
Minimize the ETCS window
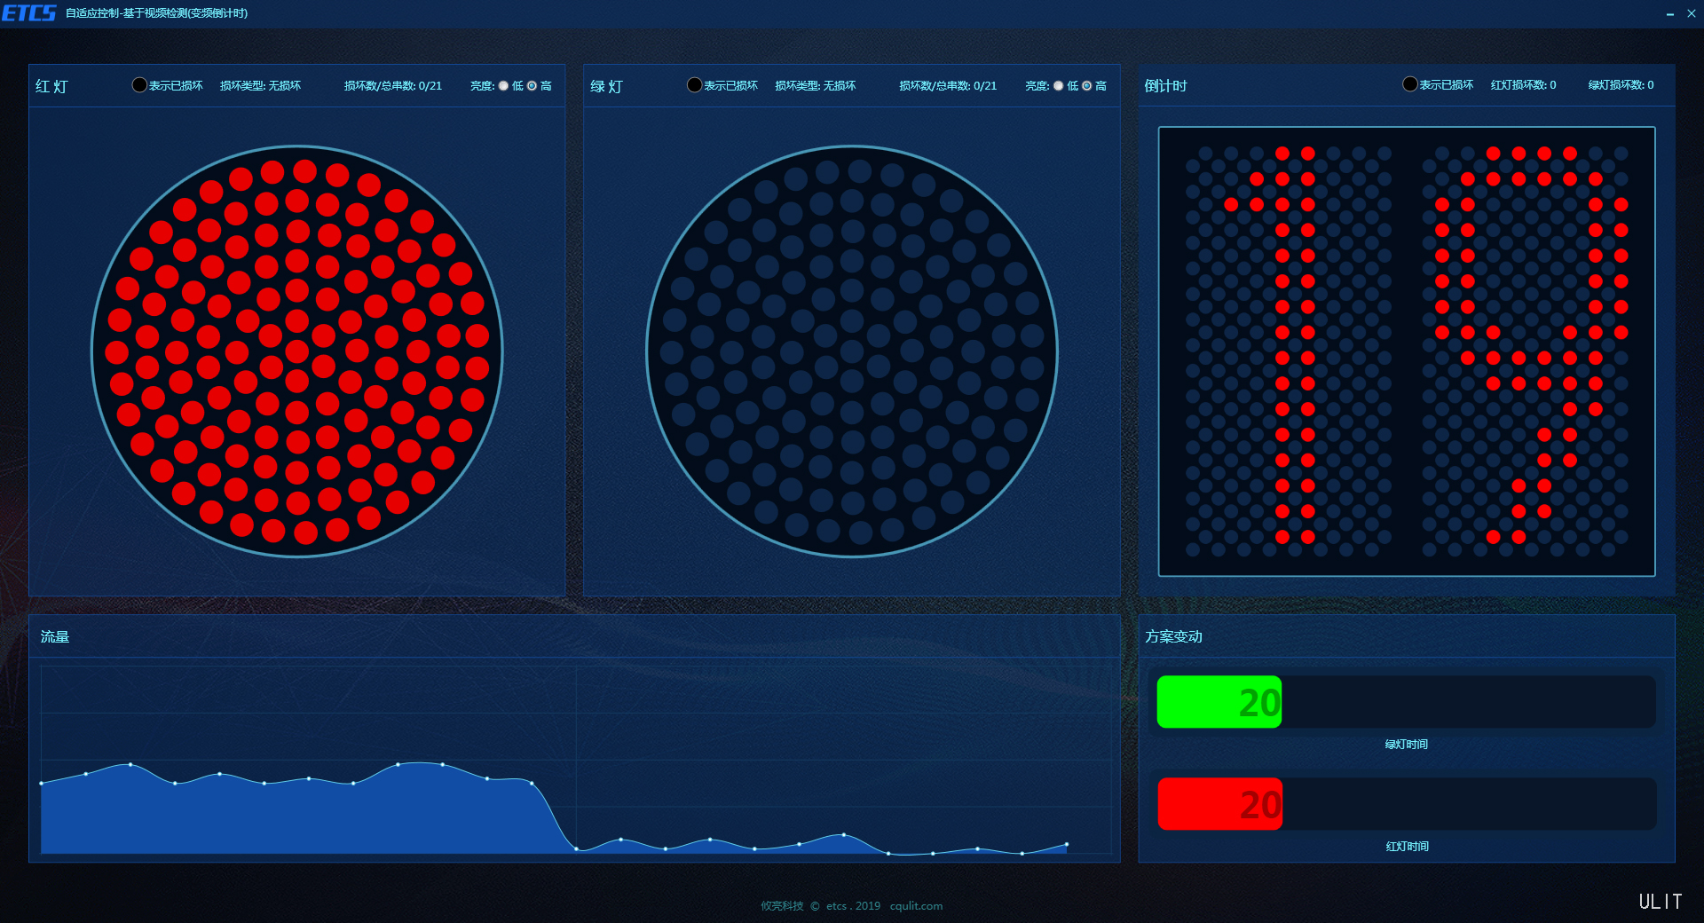[x=1669, y=14]
